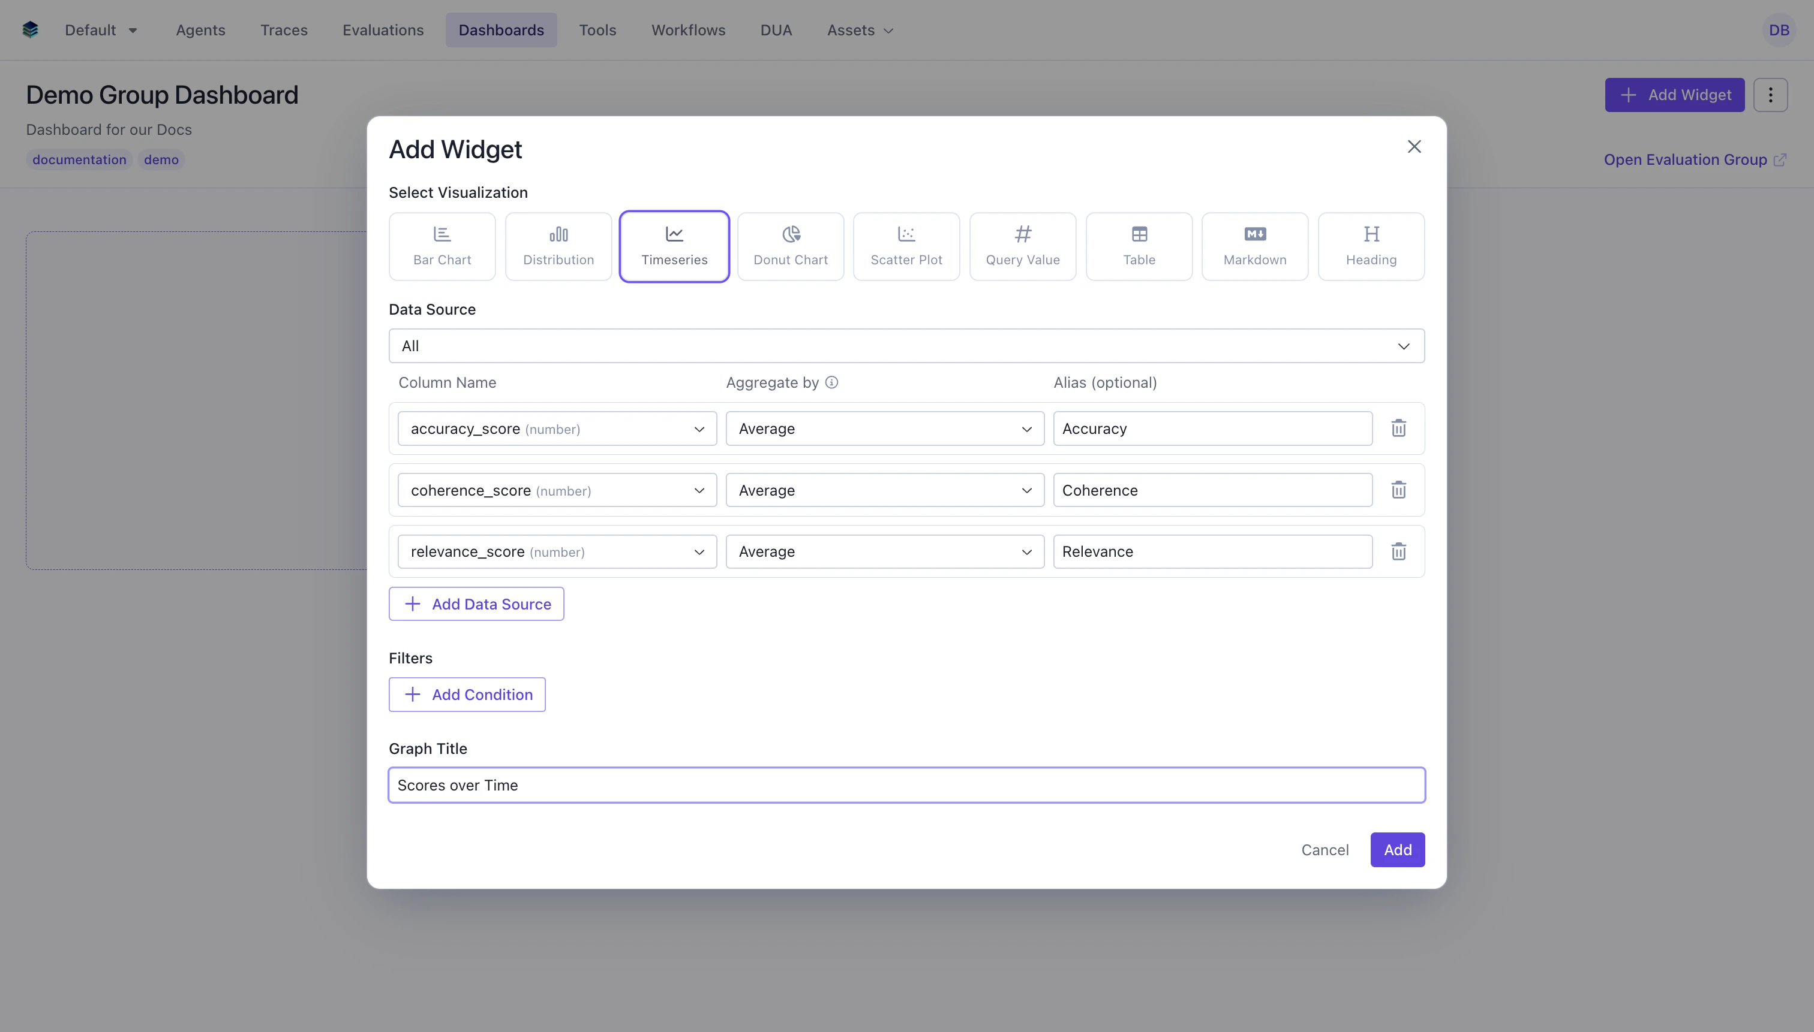Pick the Donut Chart visualization
Image resolution: width=1814 pixels, height=1032 pixels.
789,246
